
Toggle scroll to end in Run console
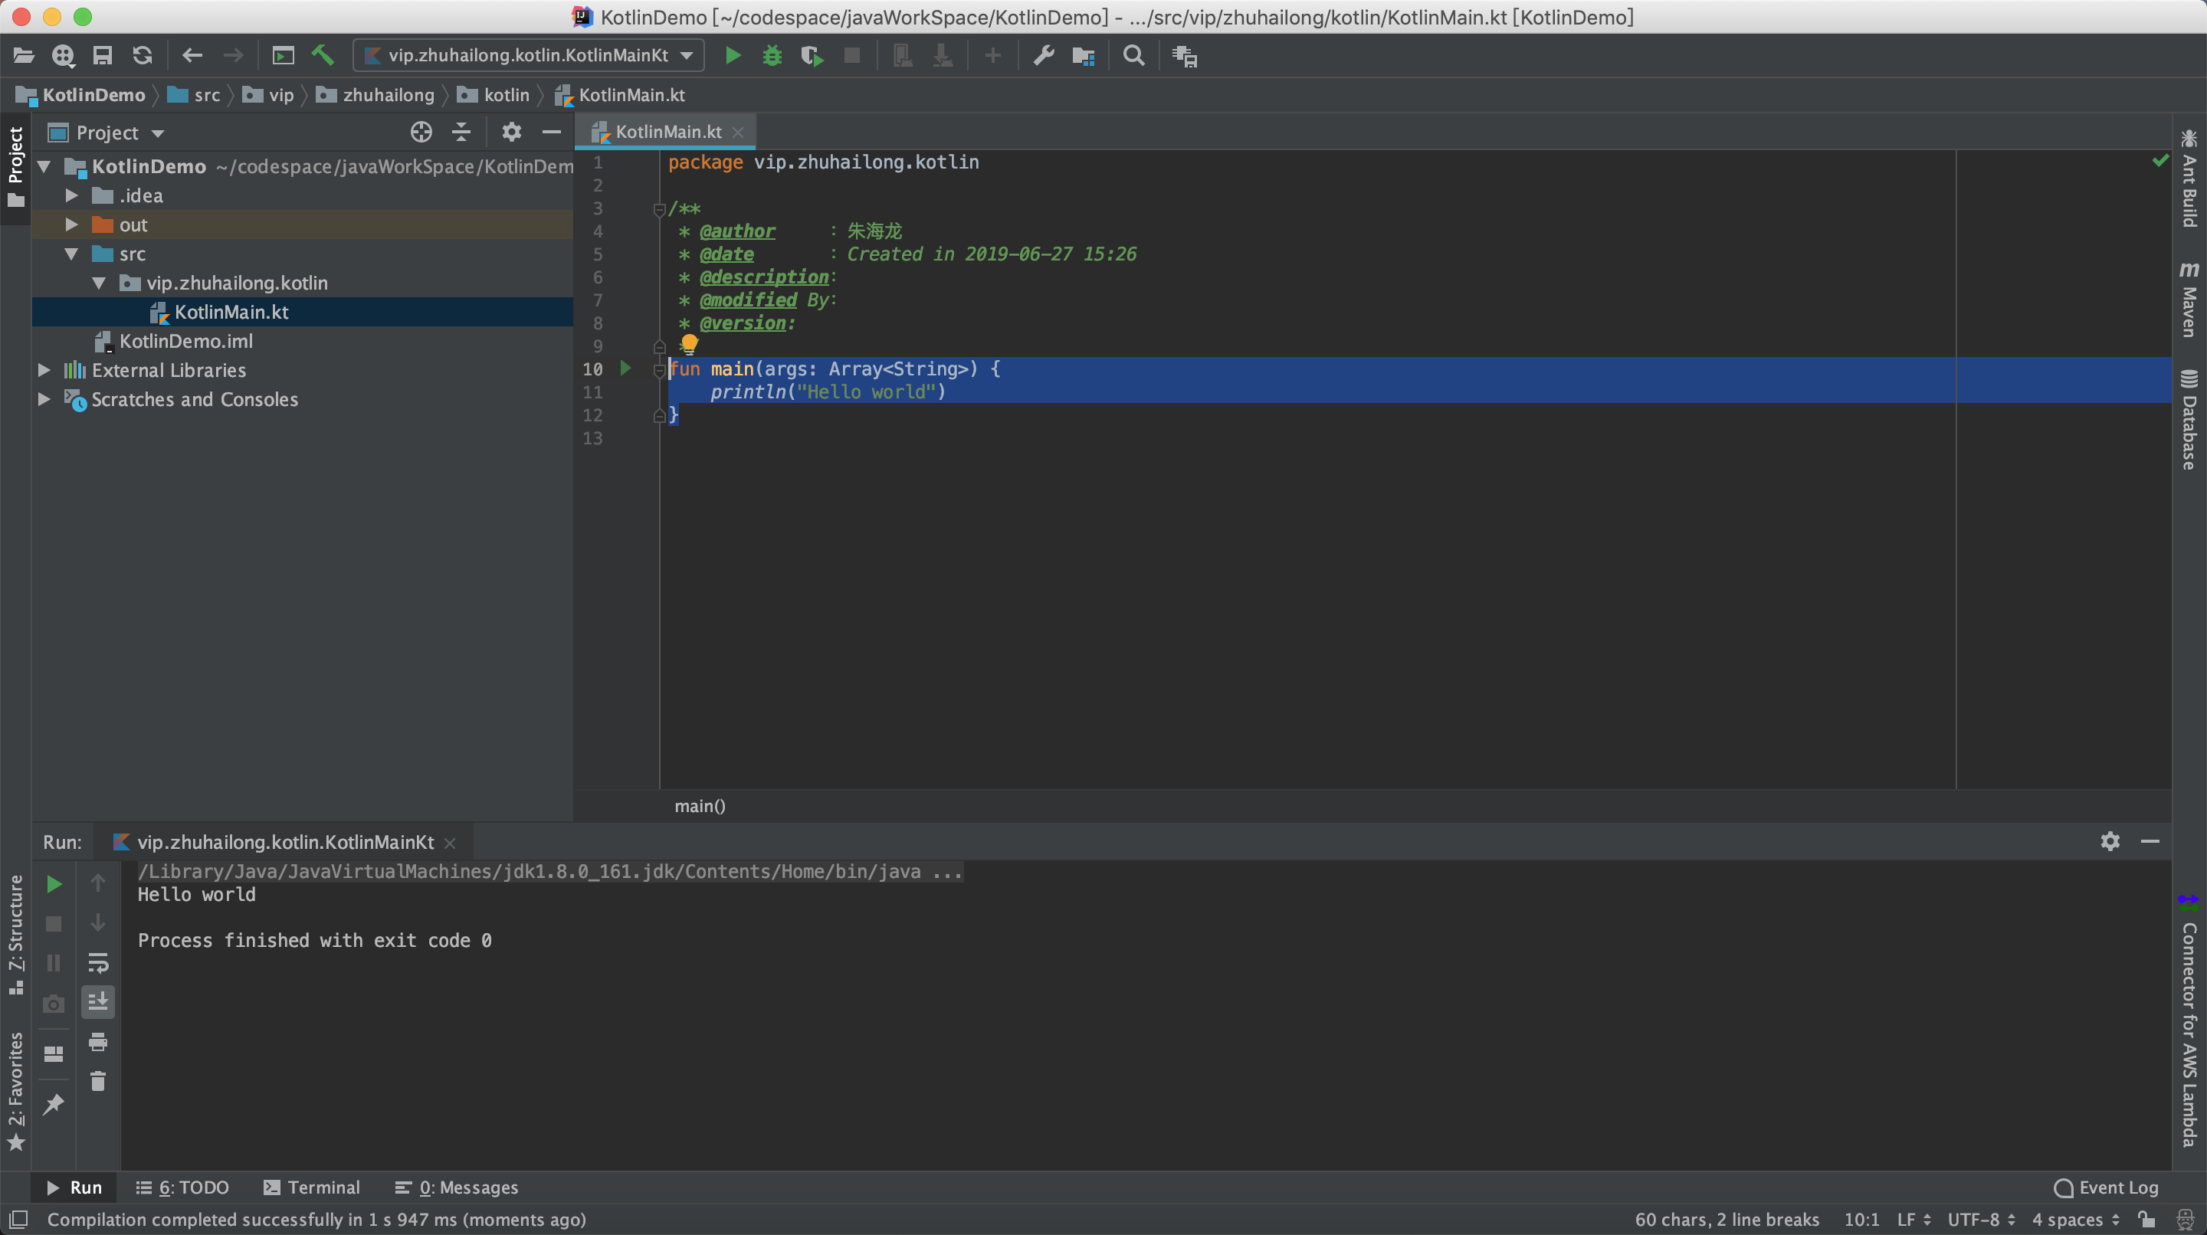(97, 1001)
